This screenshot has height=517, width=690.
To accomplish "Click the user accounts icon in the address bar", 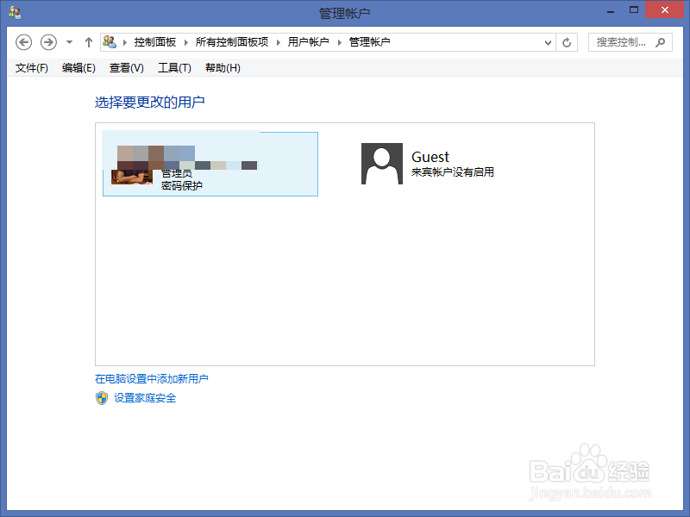I will [111, 41].
